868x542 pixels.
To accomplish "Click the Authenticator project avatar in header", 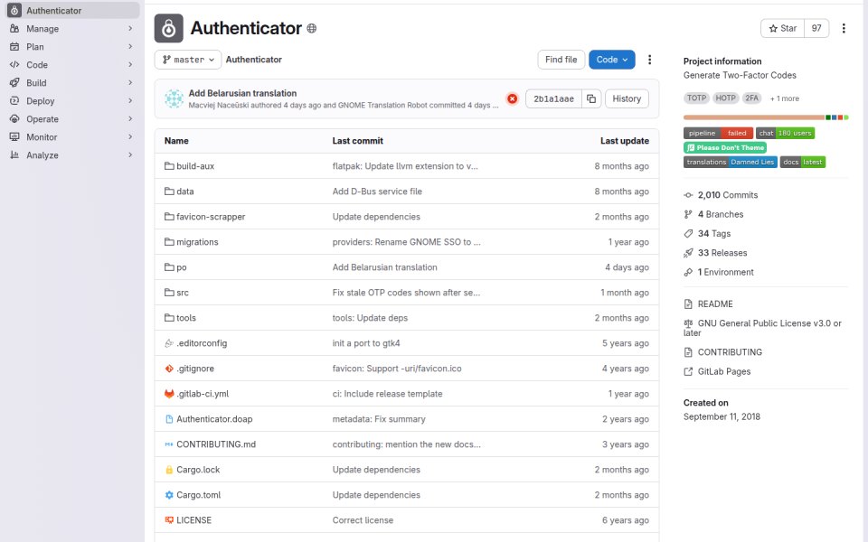I will click(168, 28).
